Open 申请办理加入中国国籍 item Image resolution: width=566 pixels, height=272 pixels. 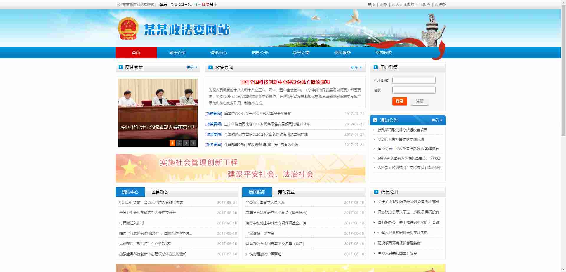(264, 254)
